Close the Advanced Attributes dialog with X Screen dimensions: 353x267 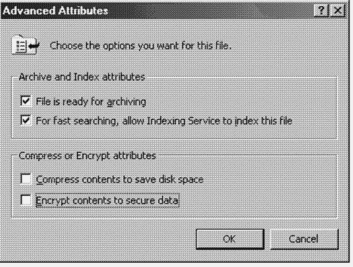pyautogui.click(x=338, y=11)
